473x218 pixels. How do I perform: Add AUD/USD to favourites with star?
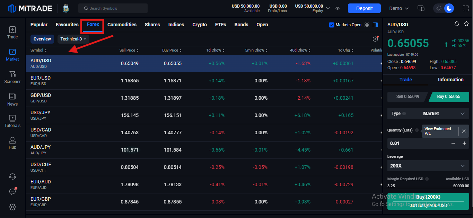466,24
